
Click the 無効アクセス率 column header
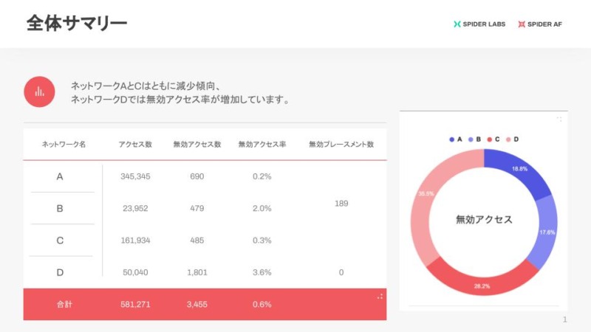click(262, 144)
